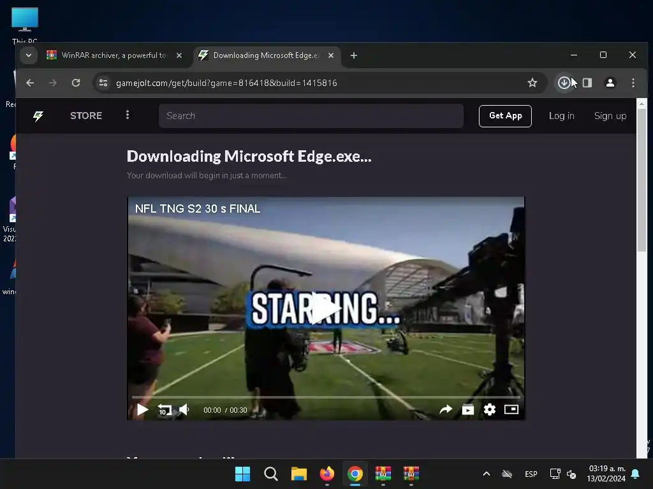This screenshot has height=489, width=653.
Task: Click the page vertical scrollbar thumb
Action: click(x=642, y=180)
